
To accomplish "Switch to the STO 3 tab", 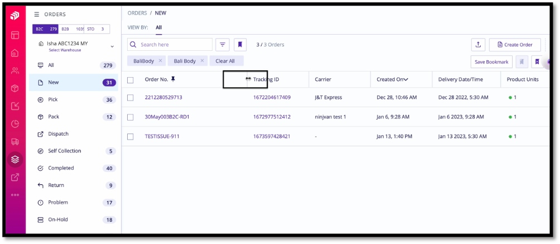I will 96,29.
